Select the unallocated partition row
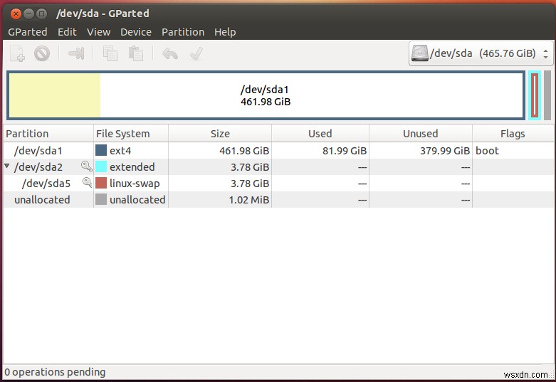Viewport: 556px width, 382px height. [278, 199]
